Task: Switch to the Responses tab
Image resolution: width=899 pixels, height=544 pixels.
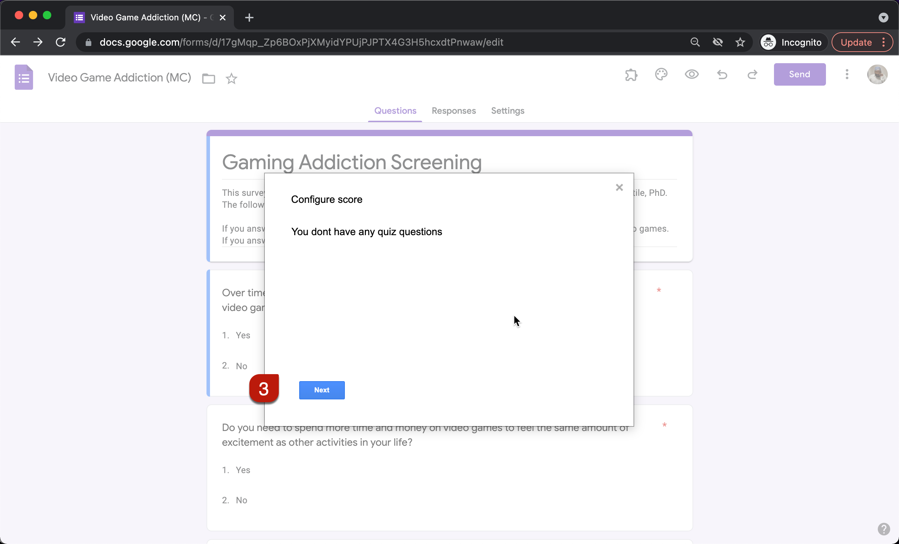Action: click(x=453, y=111)
